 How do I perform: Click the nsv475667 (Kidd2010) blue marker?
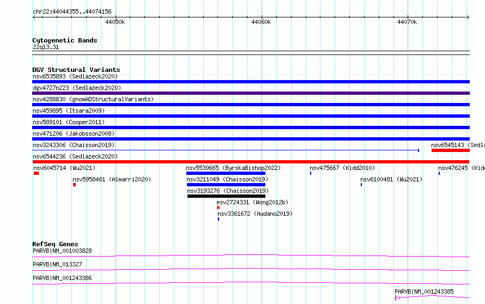pyautogui.click(x=311, y=173)
